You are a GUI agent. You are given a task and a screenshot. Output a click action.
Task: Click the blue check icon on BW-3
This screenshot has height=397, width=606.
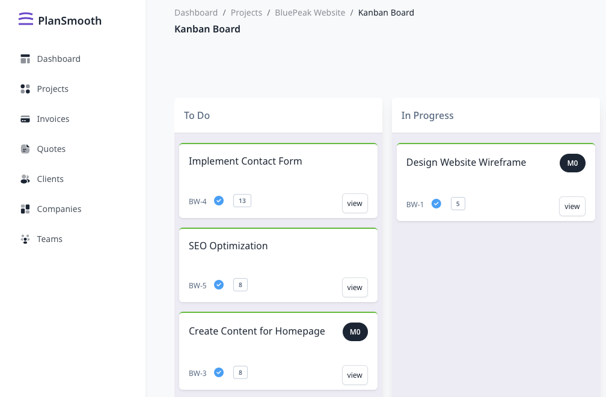click(219, 372)
